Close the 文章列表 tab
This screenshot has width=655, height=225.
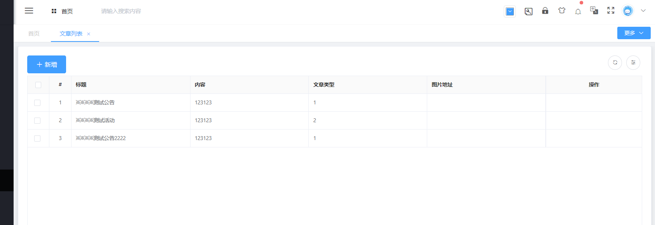click(x=89, y=34)
